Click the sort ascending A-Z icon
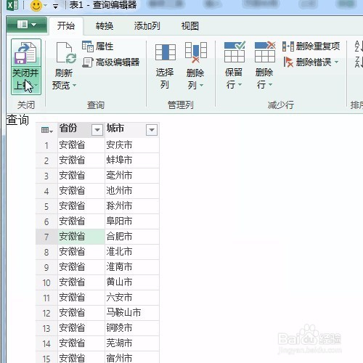Screen dimensions: 363x363 359,46
